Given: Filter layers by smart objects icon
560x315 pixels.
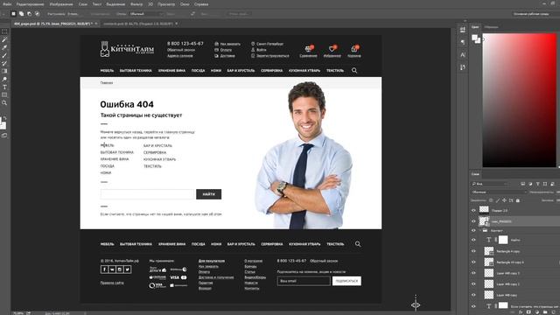Looking at the screenshot, I should [552, 184].
